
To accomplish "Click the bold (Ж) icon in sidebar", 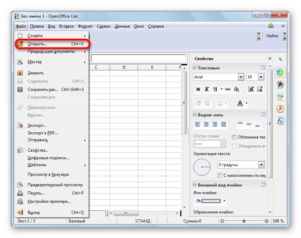I will click(x=198, y=89).
